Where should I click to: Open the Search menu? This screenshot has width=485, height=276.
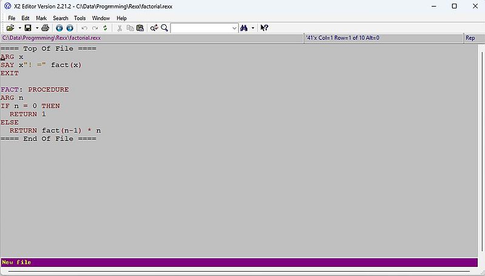[x=60, y=18]
